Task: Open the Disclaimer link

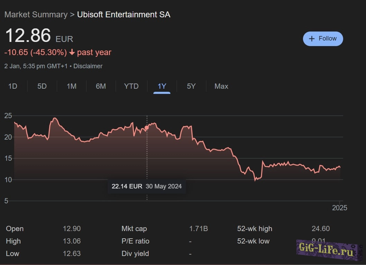Action: (88, 66)
